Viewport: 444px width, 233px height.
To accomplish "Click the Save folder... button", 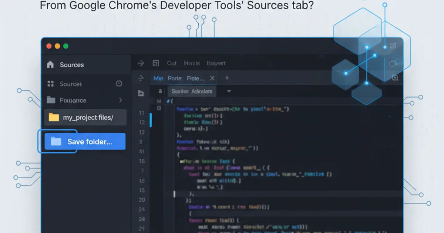I will click(x=85, y=141).
